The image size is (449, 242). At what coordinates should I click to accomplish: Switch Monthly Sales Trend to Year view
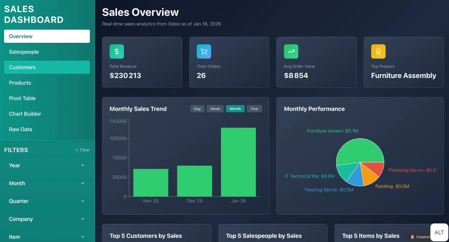coord(254,109)
